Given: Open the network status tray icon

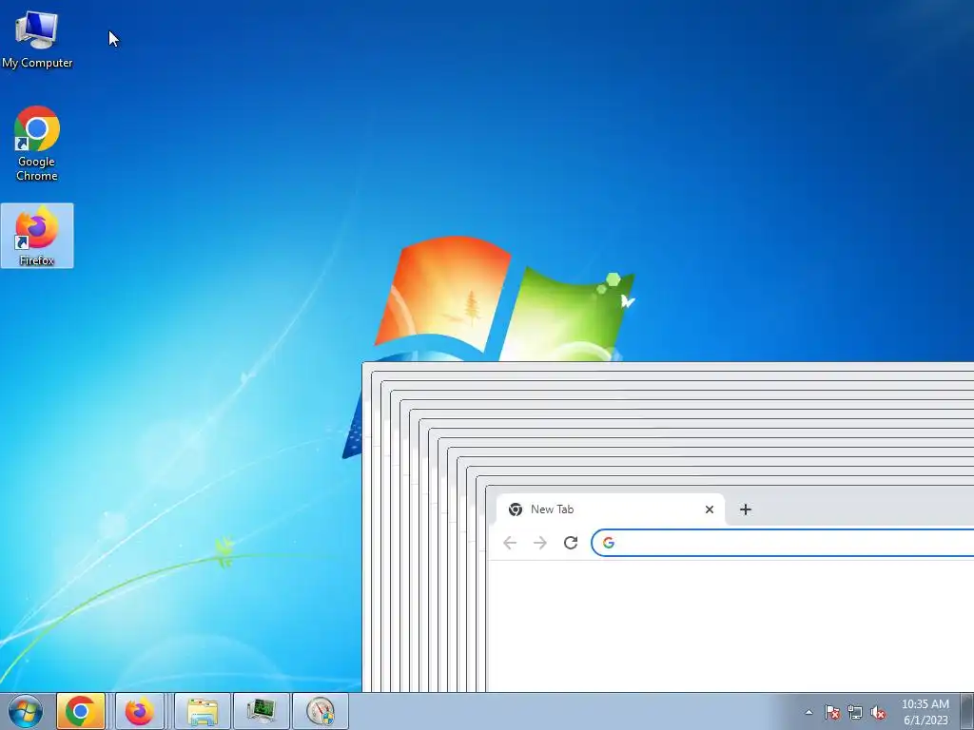Looking at the screenshot, I should coord(855,712).
